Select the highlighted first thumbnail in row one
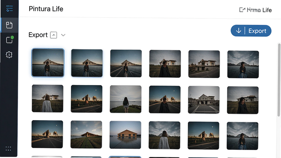 [48, 63]
